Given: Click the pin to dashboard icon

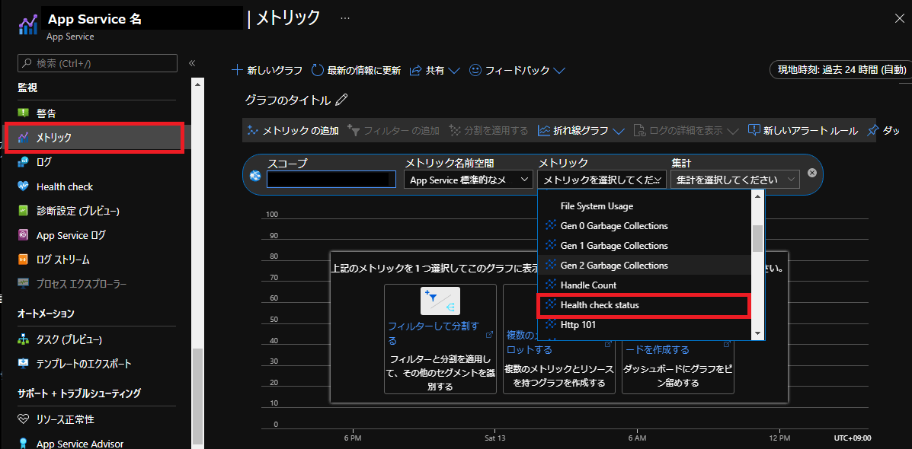Looking at the screenshot, I should (872, 130).
